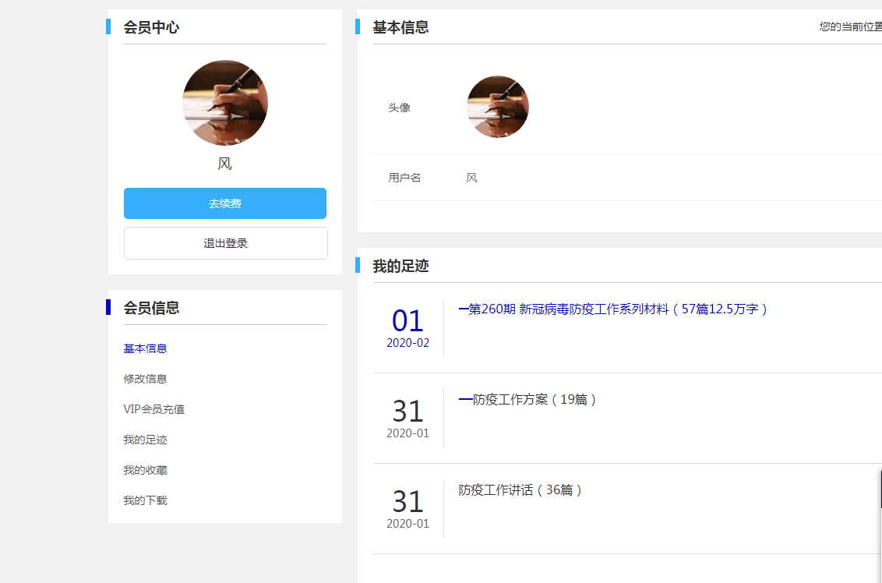882x583 pixels.
Task: Select 我的下载 in the sidebar
Action: point(145,500)
